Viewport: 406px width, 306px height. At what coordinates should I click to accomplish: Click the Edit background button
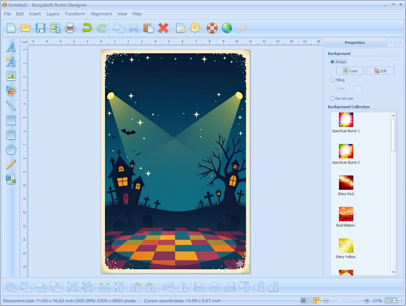coord(380,71)
